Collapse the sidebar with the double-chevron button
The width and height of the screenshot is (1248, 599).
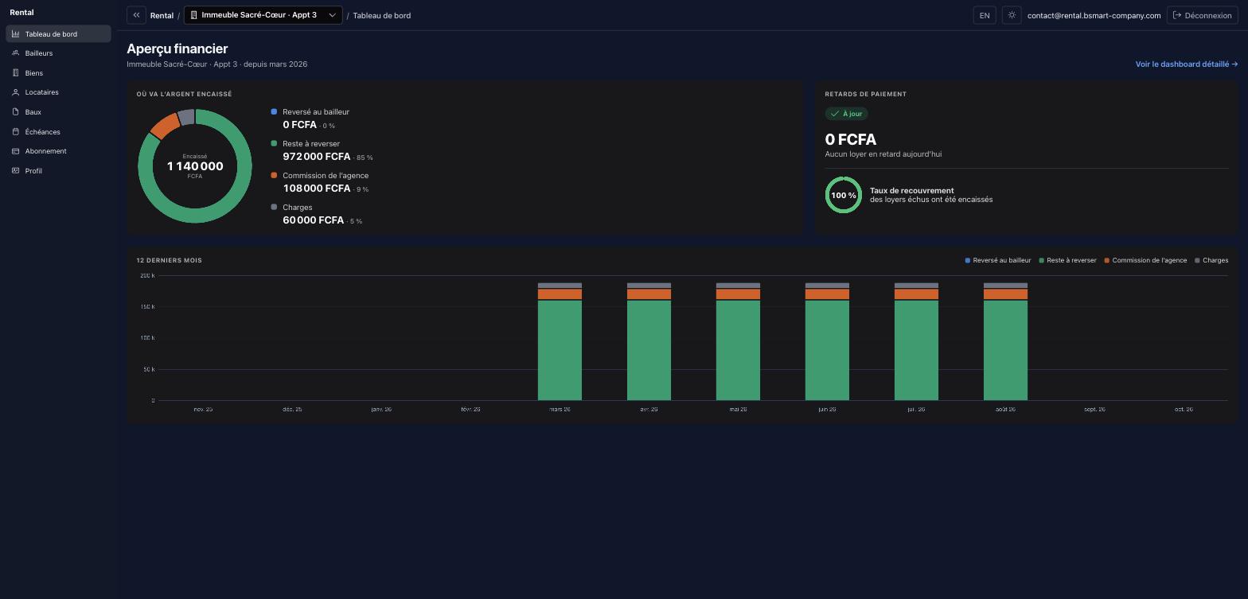136,15
